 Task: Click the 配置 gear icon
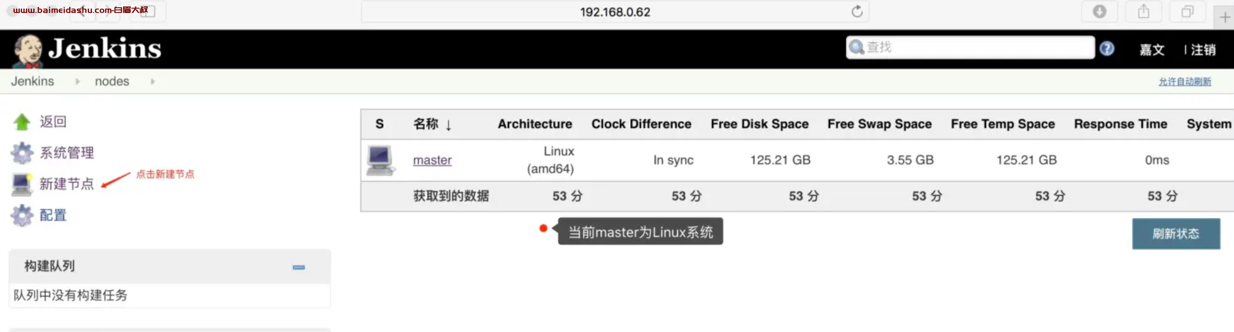(22, 216)
